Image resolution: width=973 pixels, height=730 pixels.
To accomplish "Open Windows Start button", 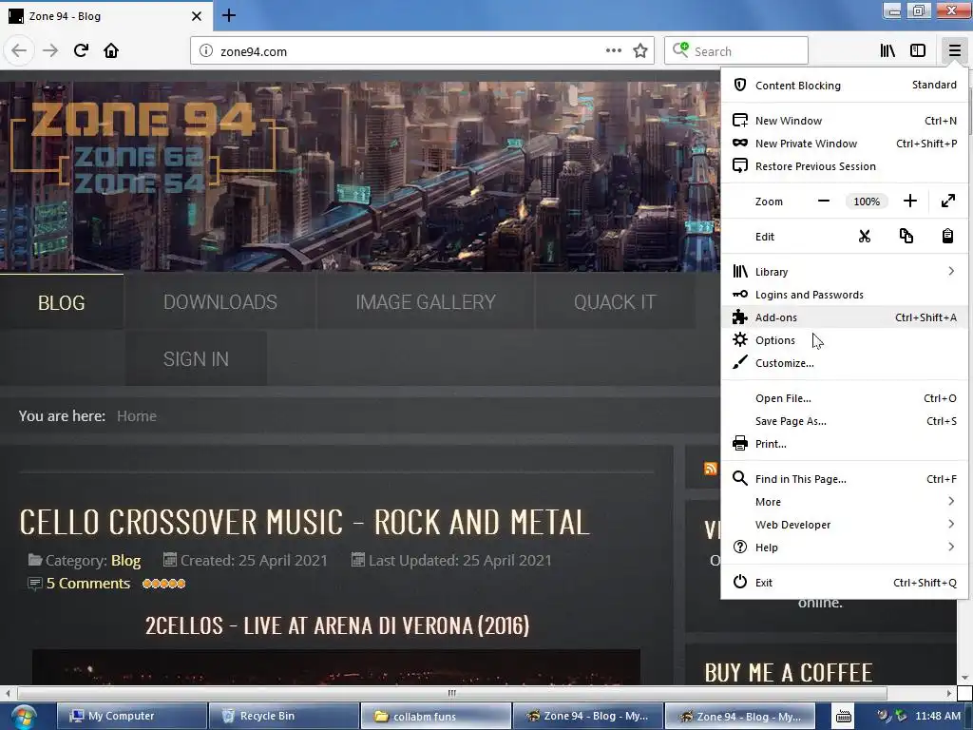I will click(23, 717).
